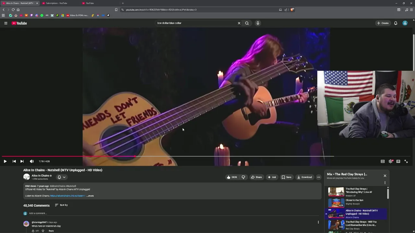Grab the Mix playlist scrollbar
The height and width of the screenshot is (233, 415).
click(x=388, y=194)
